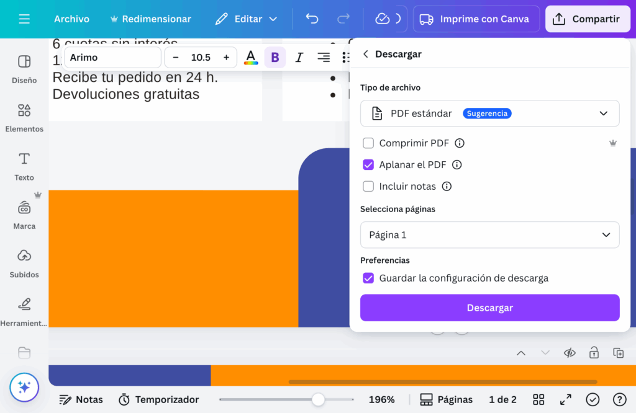Click the undo arrow icon
This screenshot has width=636, height=413.
(x=312, y=19)
